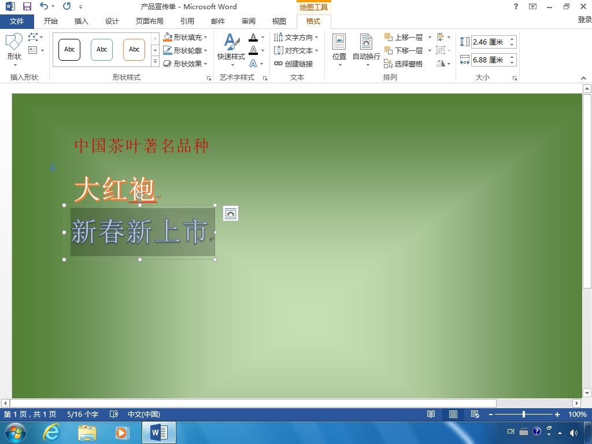
Task: Click the Draw Text Box icon
Action: click(x=33, y=50)
